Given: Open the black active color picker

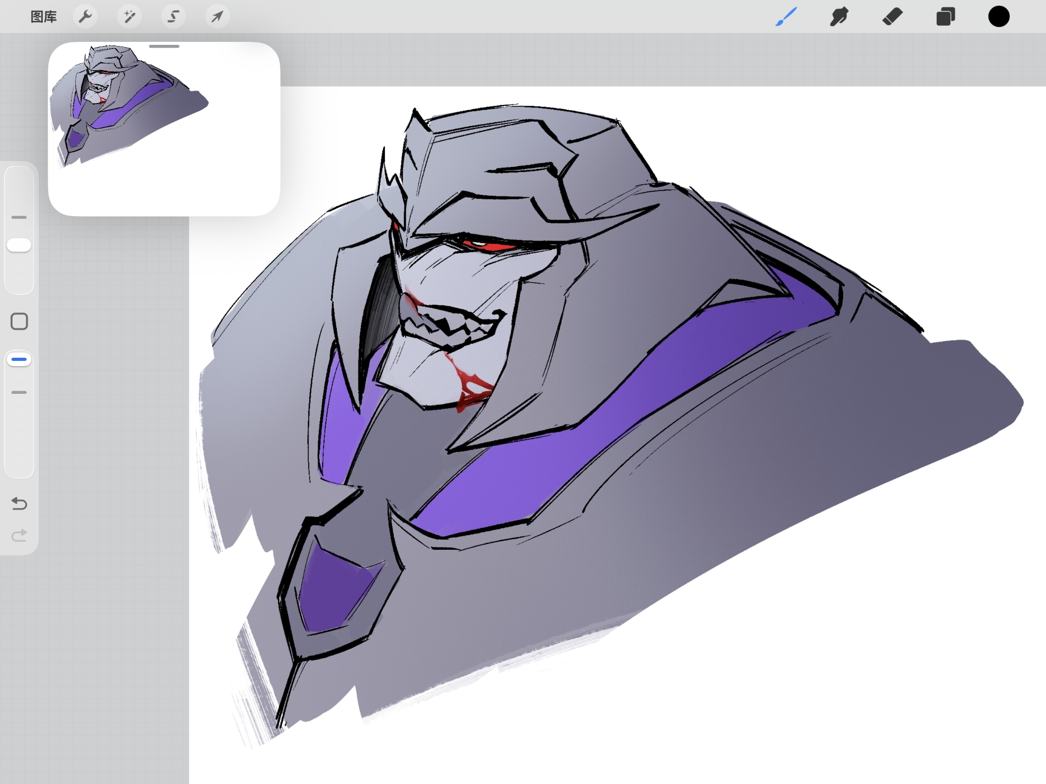Looking at the screenshot, I should (x=998, y=17).
